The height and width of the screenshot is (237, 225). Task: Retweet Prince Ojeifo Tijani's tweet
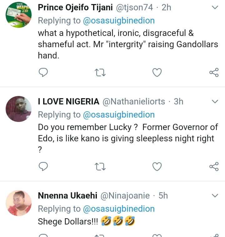[100, 73]
